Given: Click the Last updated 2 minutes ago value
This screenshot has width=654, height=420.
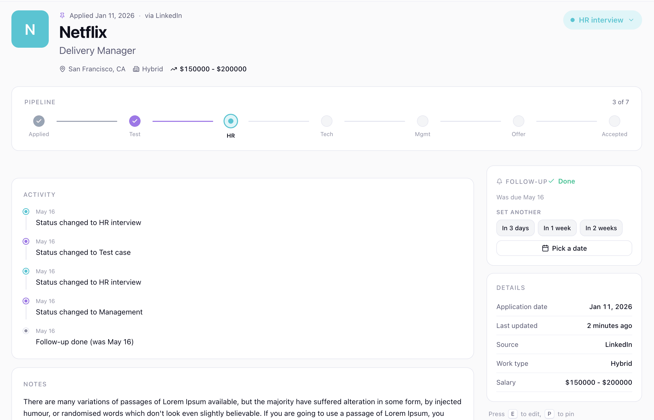Looking at the screenshot, I should click(x=609, y=326).
